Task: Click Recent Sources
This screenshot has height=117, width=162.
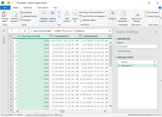Action: click(x=152, y=16)
